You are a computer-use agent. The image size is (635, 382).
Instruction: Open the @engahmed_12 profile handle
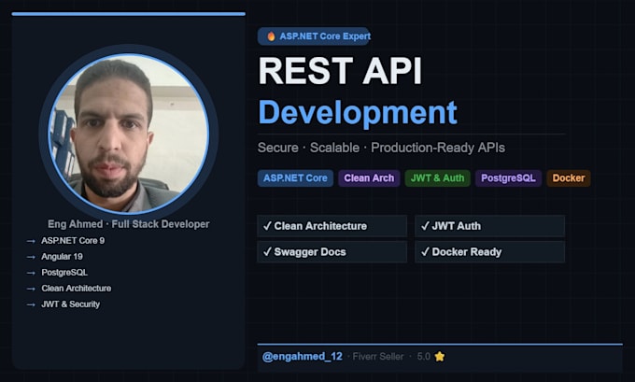coord(303,357)
